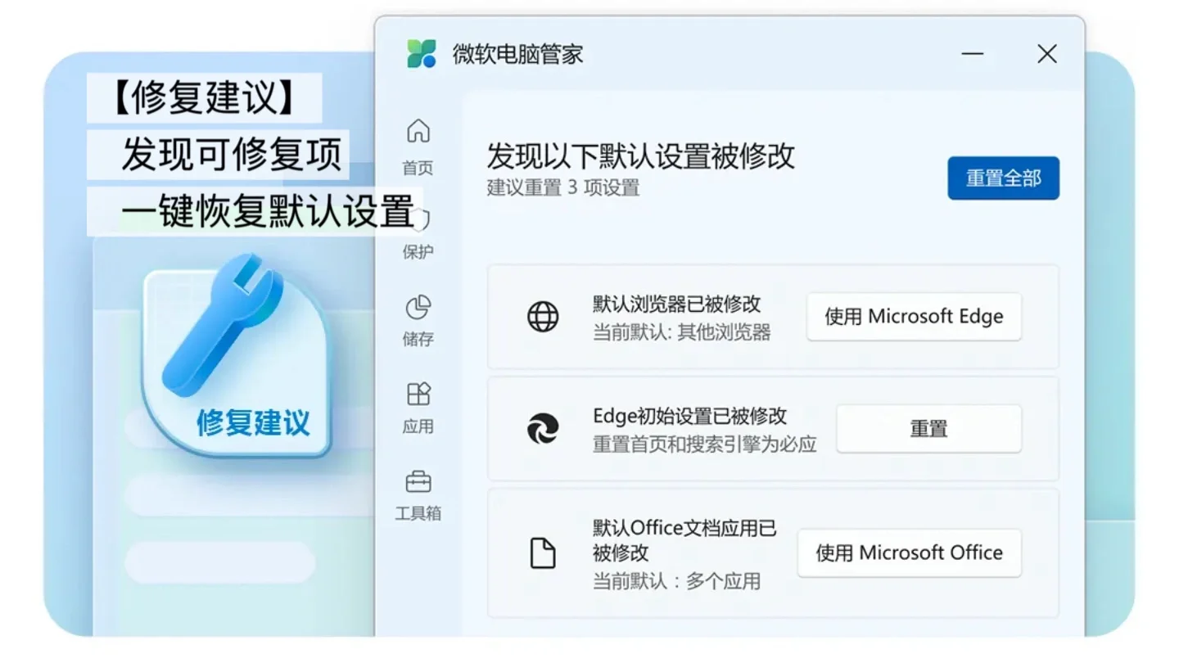Click the 重置 button for Edge initial settings
This screenshot has height=663, width=1179.
[928, 429]
